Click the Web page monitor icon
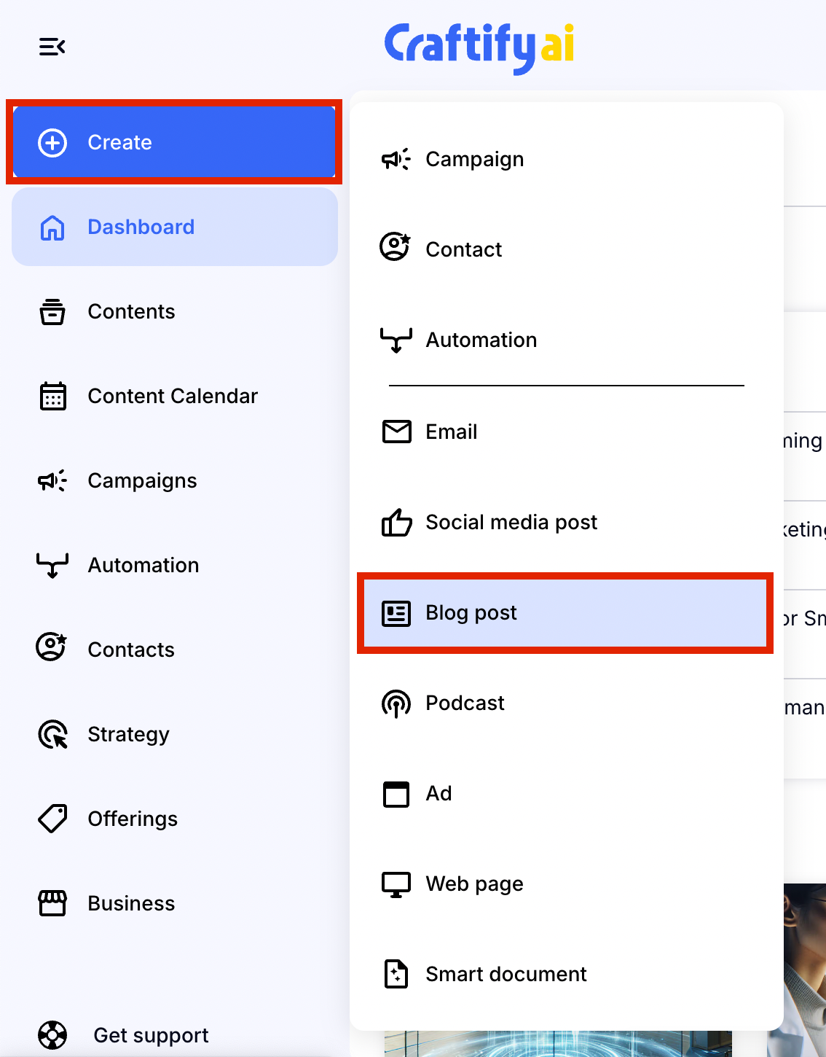 (396, 884)
